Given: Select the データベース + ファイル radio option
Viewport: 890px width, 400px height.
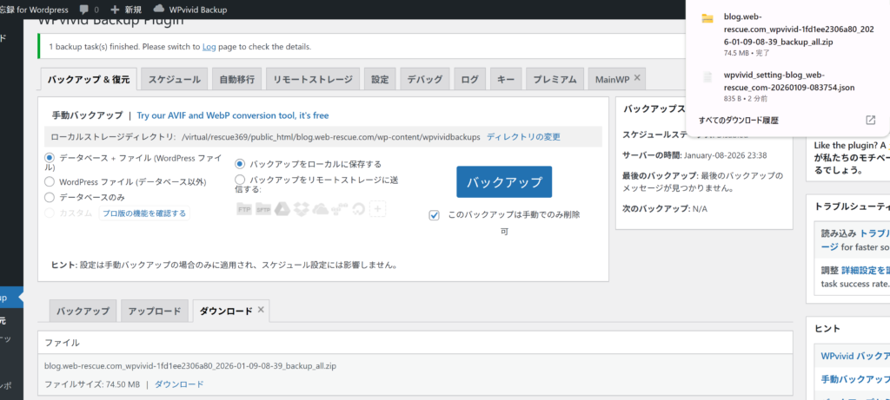Looking at the screenshot, I should 49,158.
